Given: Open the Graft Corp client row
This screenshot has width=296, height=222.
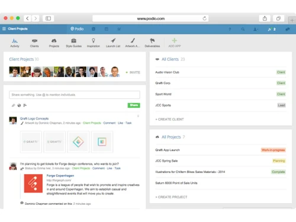Looking at the screenshot, I should [x=220, y=83].
